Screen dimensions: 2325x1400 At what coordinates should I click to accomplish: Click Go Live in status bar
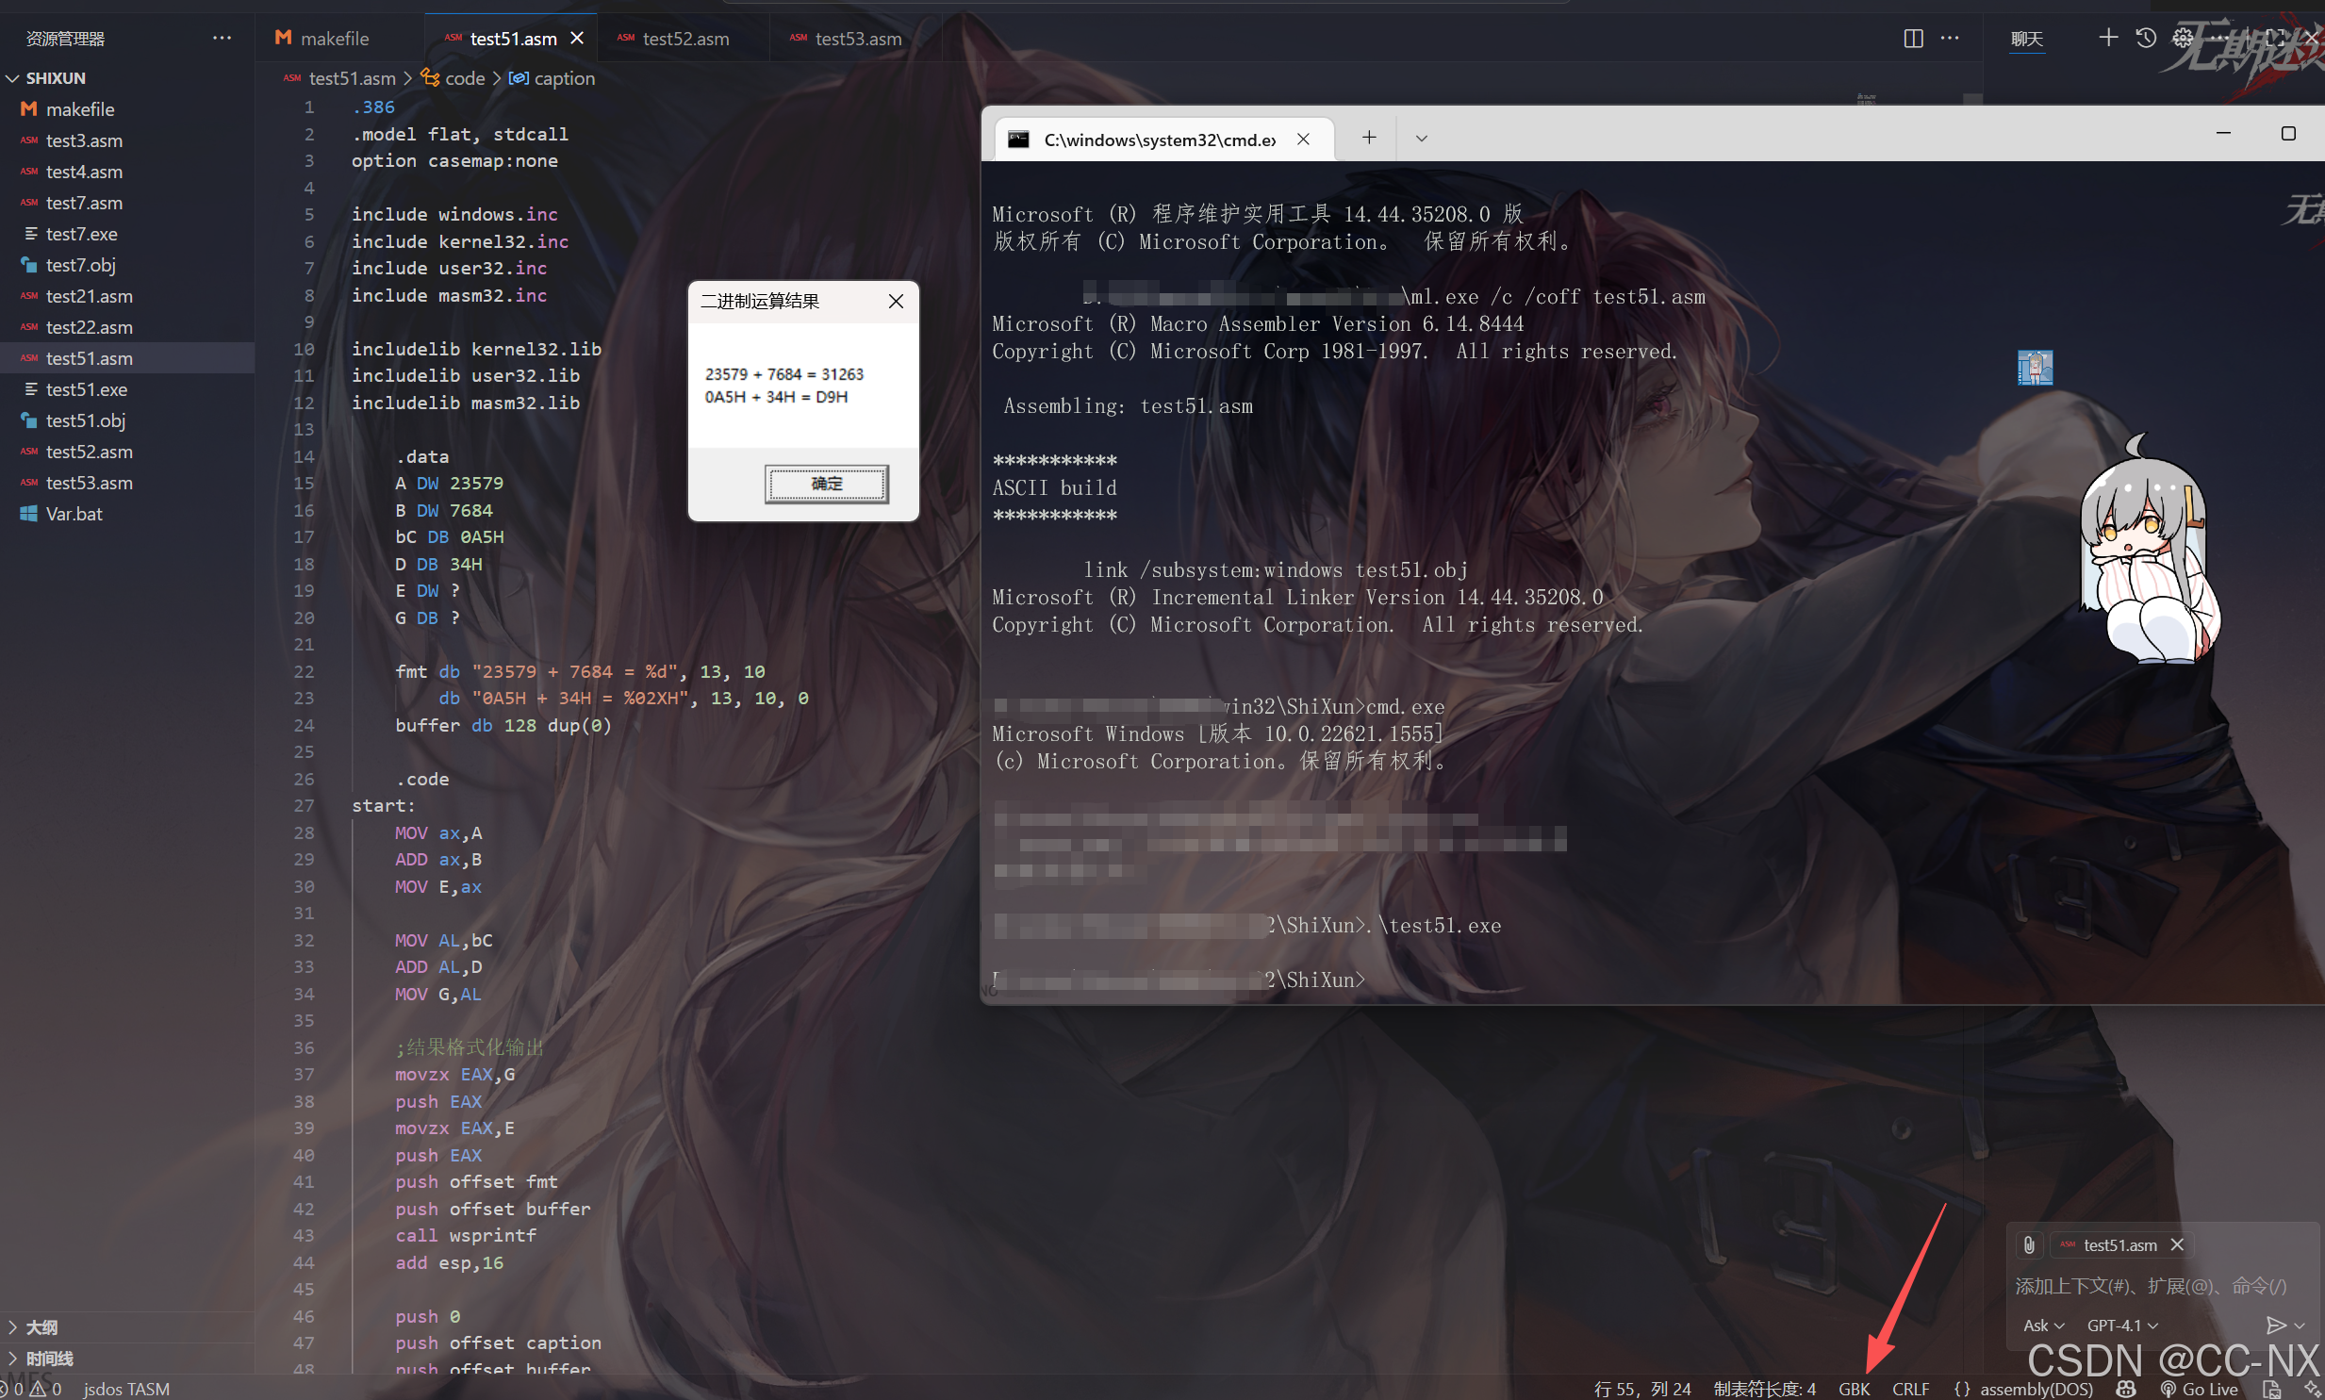point(2200,1389)
